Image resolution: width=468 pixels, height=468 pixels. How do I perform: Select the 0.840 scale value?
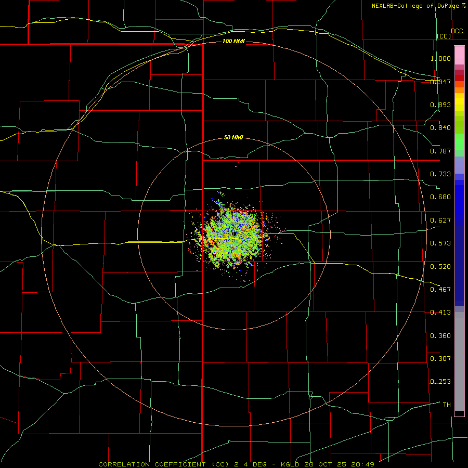[440, 128]
